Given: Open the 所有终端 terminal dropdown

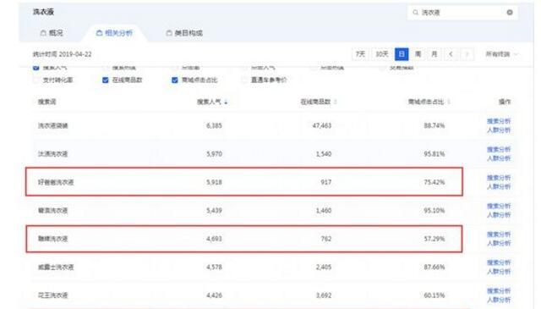Looking at the screenshot, I should (501, 54).
